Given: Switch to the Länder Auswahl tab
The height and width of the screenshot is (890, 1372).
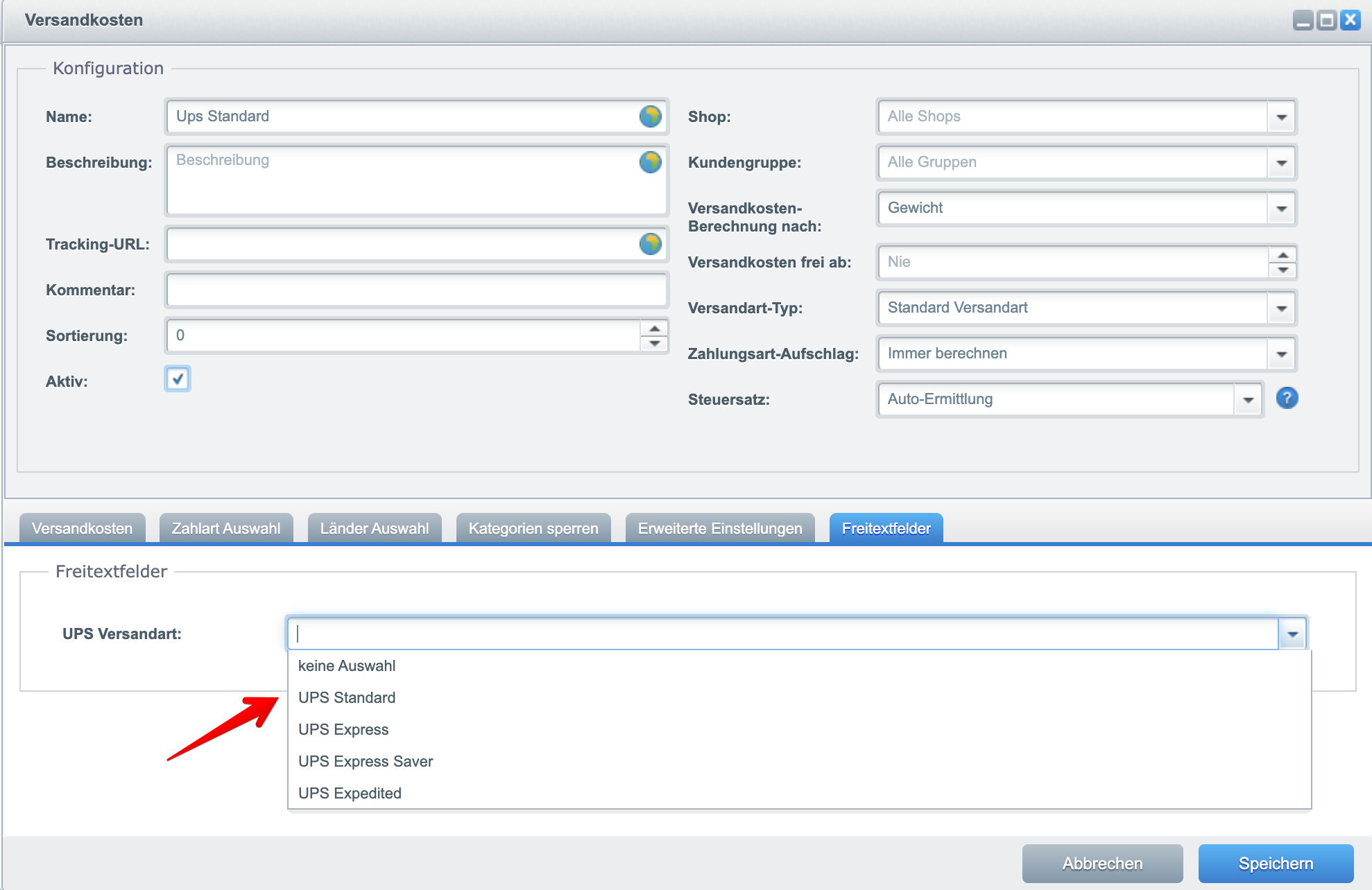Looking at the screenshot, I should point(375,528).
